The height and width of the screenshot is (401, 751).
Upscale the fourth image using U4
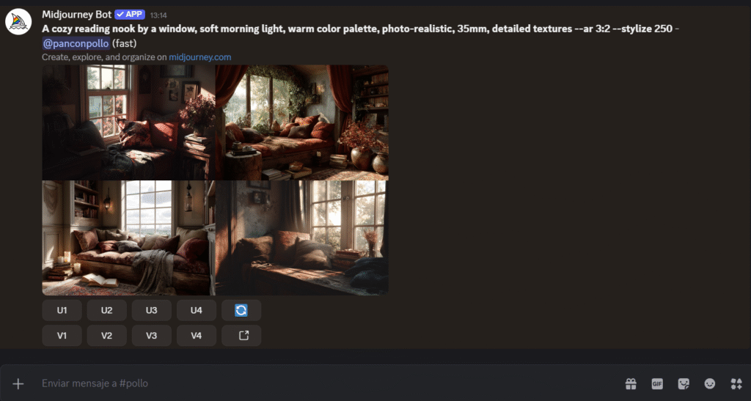[x=197, y=310]
